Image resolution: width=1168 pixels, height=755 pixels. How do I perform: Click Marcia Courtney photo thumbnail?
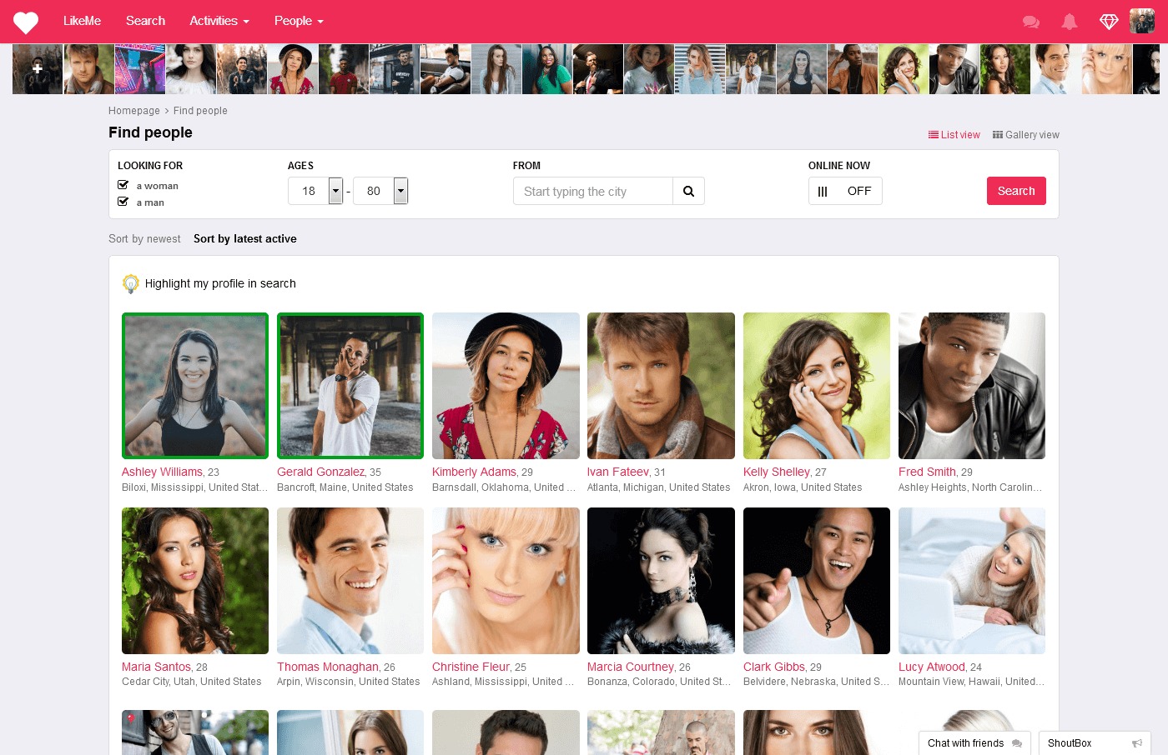[x=661, y=581]
